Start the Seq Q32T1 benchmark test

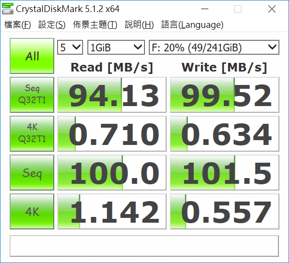tap(32, 95)
